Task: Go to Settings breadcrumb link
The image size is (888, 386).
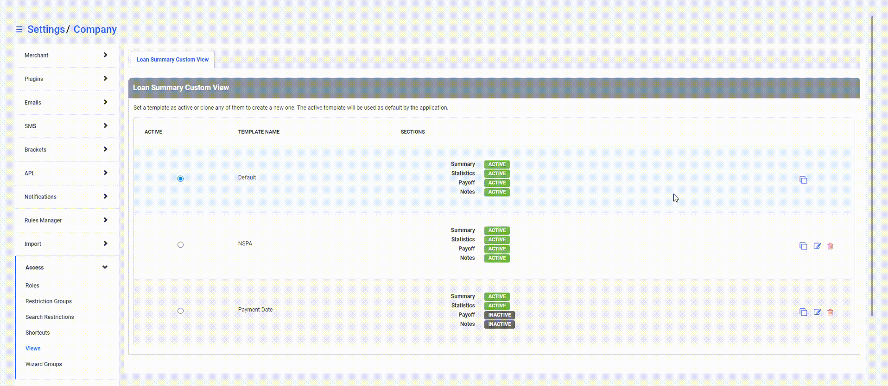Action: (46, 29)
